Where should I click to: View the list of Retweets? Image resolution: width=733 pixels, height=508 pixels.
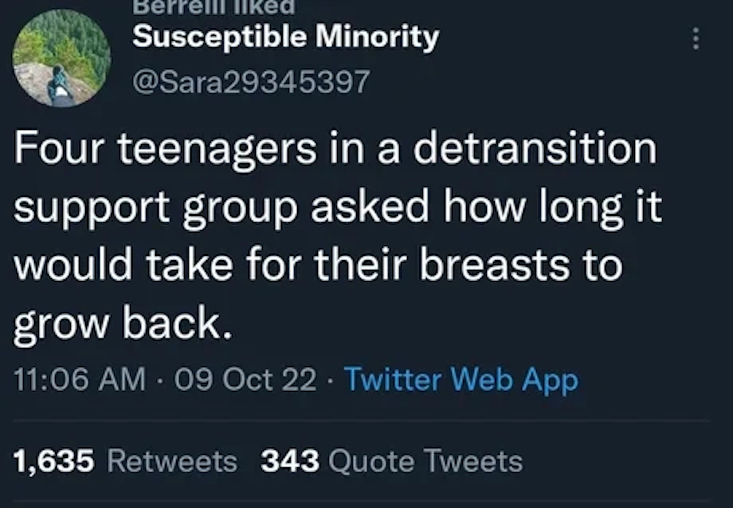tap(172, 461)
